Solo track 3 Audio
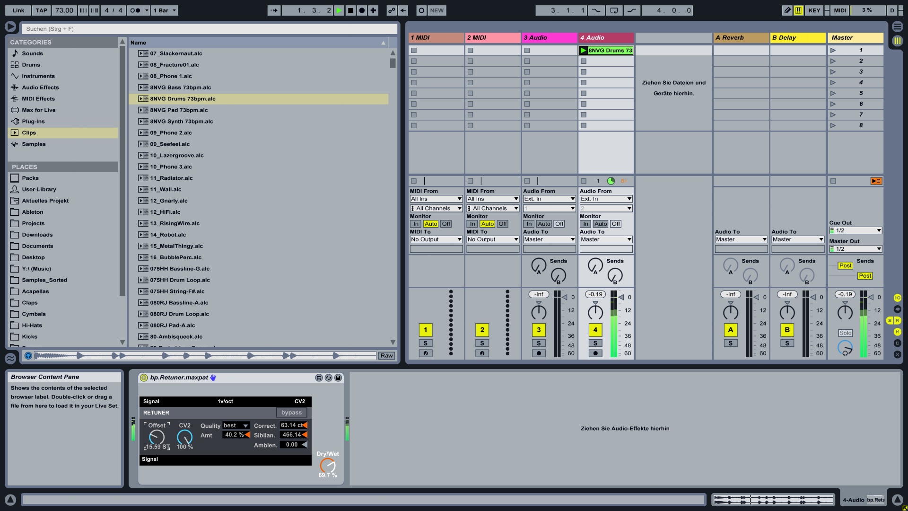 coord(539,343)
